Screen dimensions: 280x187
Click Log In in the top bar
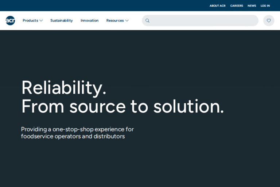point(265,5)
